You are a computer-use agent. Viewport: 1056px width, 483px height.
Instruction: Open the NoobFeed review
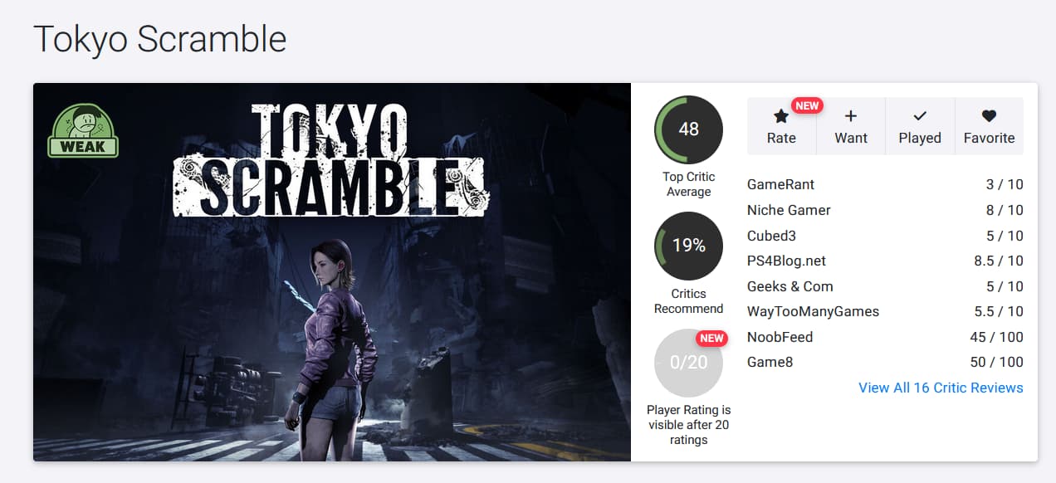tap(780, 337)
